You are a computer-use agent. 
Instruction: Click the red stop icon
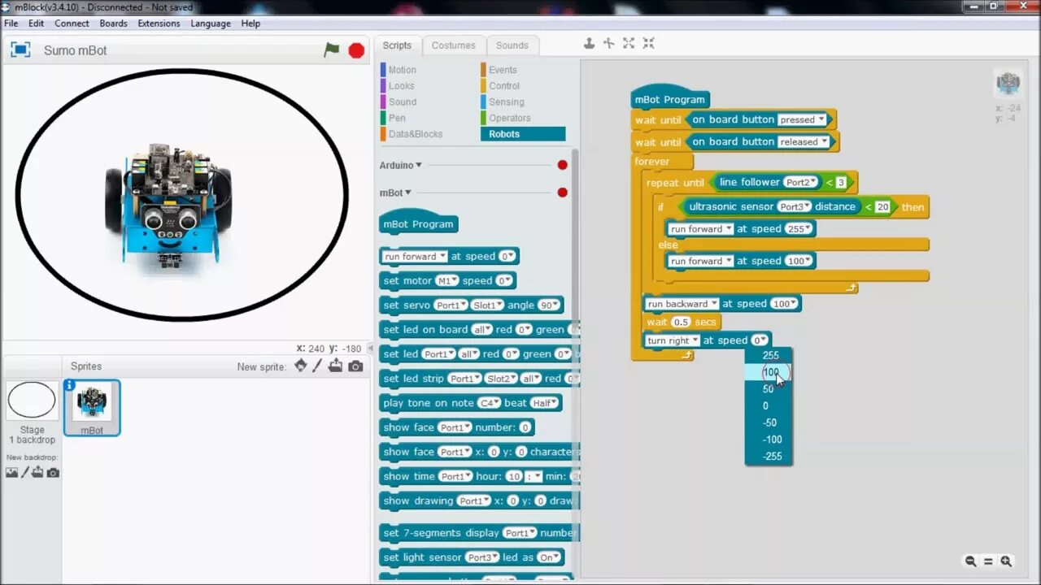(356, 50)
